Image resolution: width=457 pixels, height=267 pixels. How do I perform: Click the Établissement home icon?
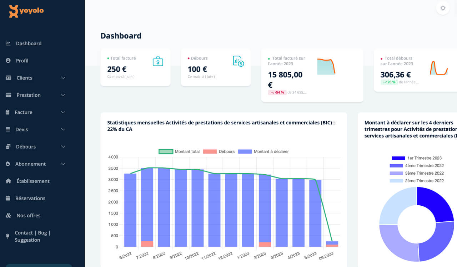pos(9,181)
